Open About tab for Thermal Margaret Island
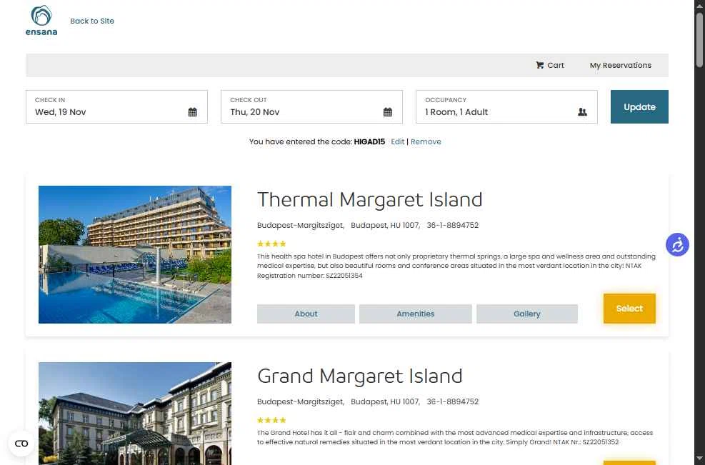The height and width of the screenshot is (465, 705). [306, 314]
